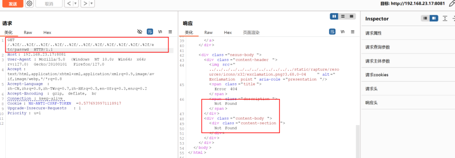455x158 pixels.
Task: Expand the 响应头 section in Inspector
Action: (x=408, y=103)
